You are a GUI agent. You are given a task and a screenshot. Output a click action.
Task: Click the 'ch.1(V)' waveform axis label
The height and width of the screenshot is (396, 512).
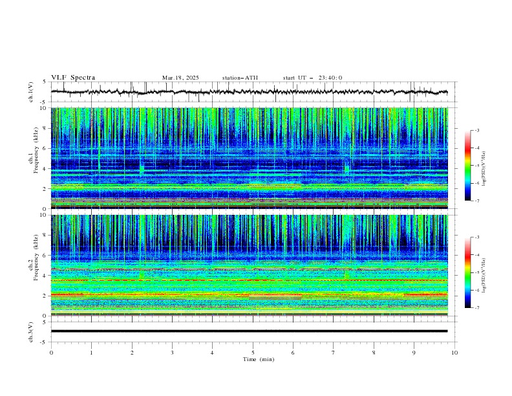[31, 92]
